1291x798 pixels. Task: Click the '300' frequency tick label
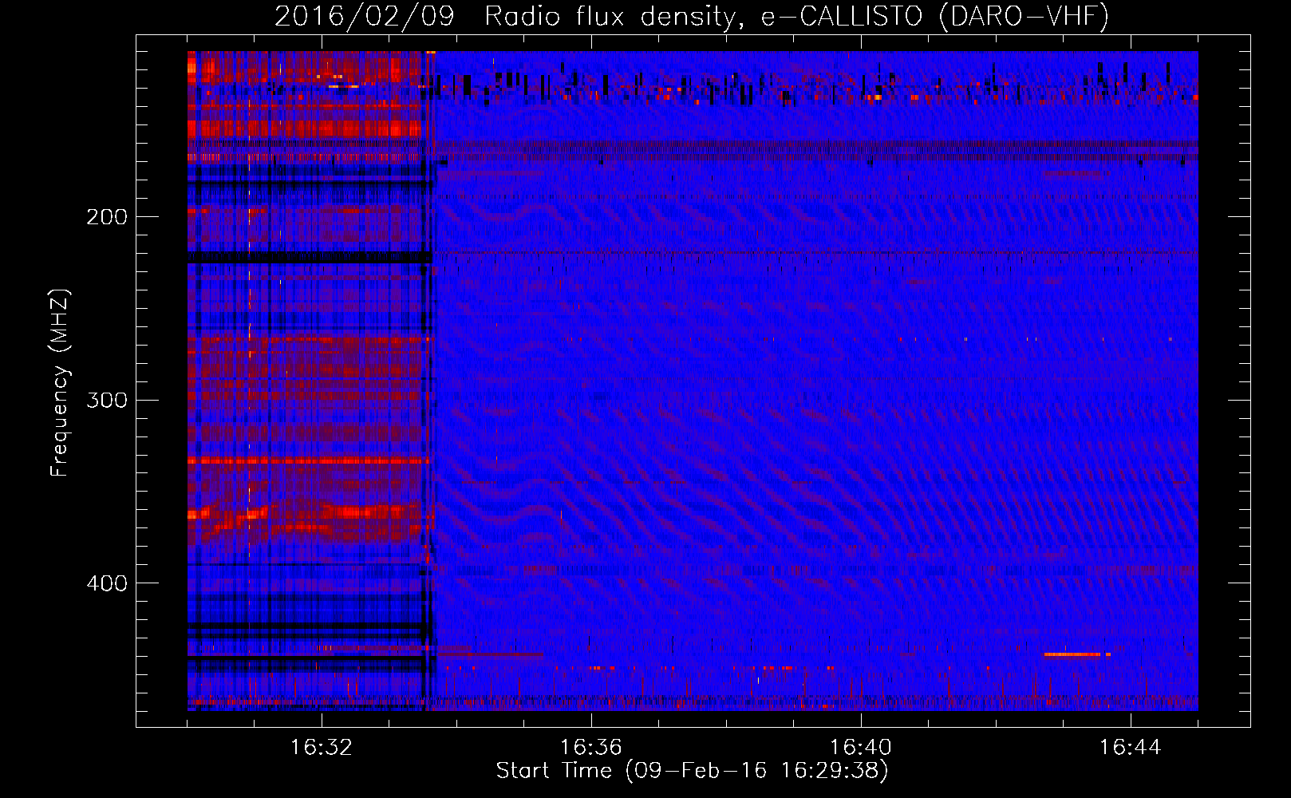point(107,400)
